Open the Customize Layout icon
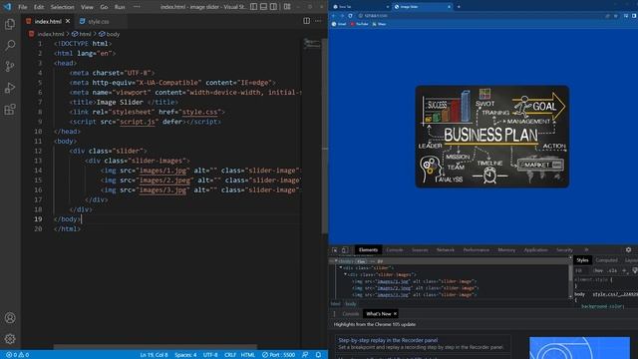 287,7
